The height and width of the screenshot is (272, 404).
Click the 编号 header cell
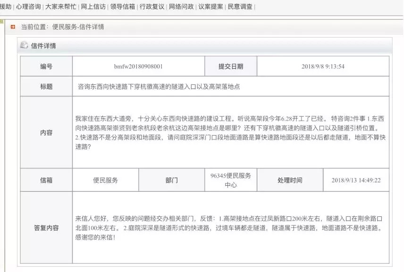(x=46, y=66)
